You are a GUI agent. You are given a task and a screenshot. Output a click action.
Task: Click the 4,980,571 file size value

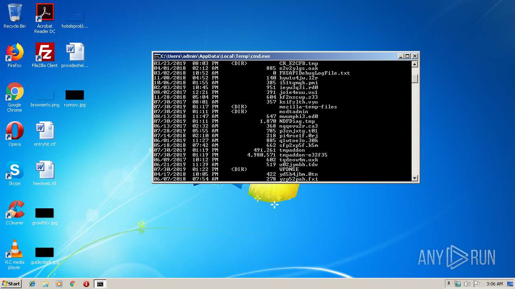(262, 155)
